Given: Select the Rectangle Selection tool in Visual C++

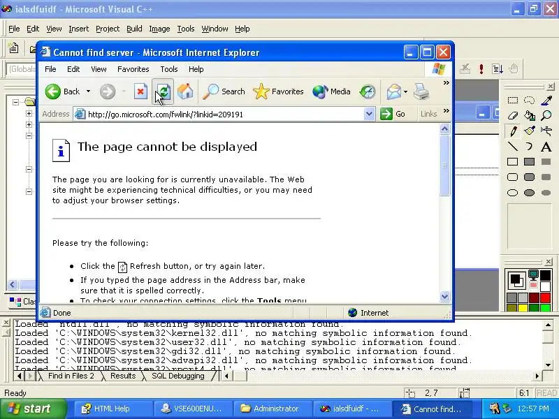Looking at the screenshot, I should tap(513, 100).
